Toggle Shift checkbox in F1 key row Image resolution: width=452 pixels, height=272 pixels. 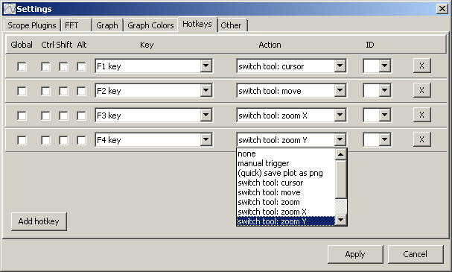pyautogui.click(x=63, y=66)
